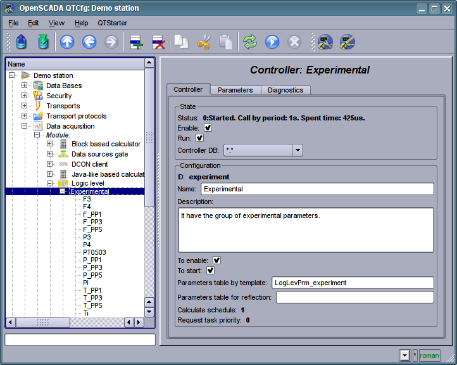Click the Save to DB toolbar icon
The height and width of the screenshot is (365, 457).
click(43, 42)
